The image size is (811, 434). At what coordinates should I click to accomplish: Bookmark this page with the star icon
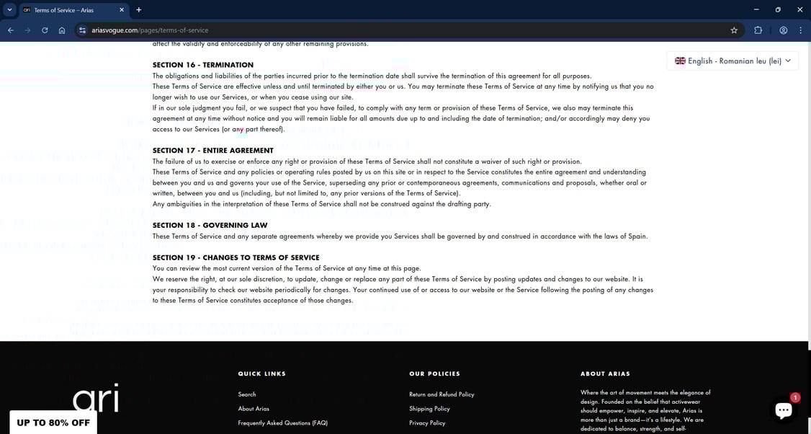pos(734,30)
